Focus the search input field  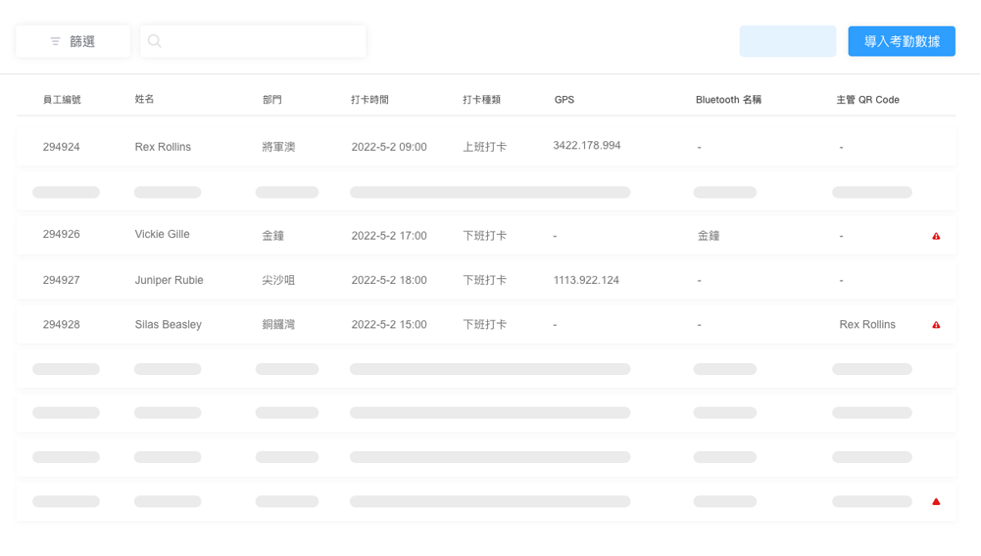(x=253, y=41)
